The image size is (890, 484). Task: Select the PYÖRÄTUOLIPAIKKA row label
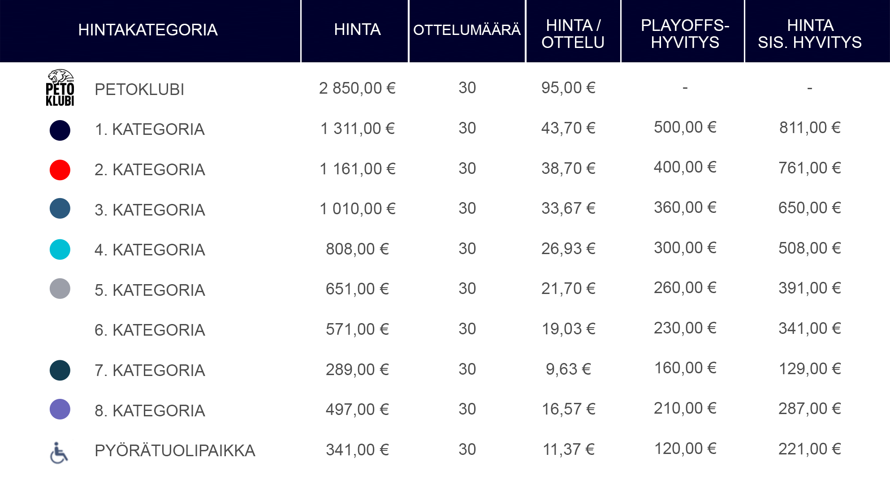coord(175,451)
